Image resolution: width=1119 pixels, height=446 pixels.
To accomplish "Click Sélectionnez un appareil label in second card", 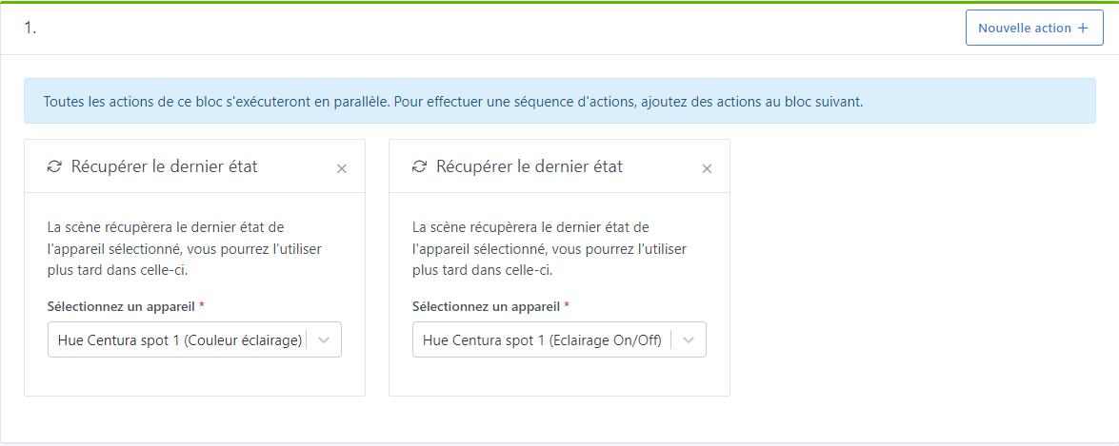I will [486, 307].
